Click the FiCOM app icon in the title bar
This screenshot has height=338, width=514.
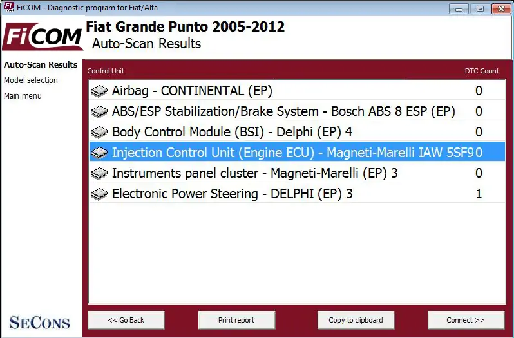coord(9,7)
